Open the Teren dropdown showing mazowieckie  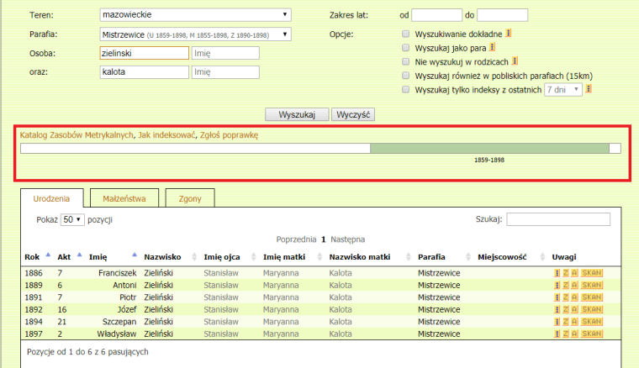point(195,14)
